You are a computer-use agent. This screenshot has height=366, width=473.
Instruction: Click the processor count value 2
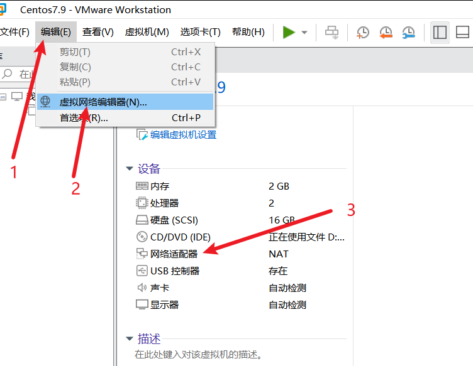272,203
